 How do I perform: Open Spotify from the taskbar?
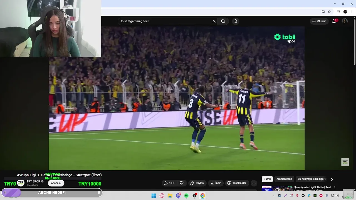[x=186, y=196]
